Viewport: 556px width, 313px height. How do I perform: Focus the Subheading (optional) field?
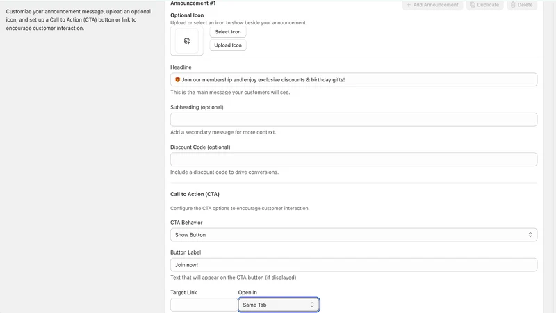[354, 120]
